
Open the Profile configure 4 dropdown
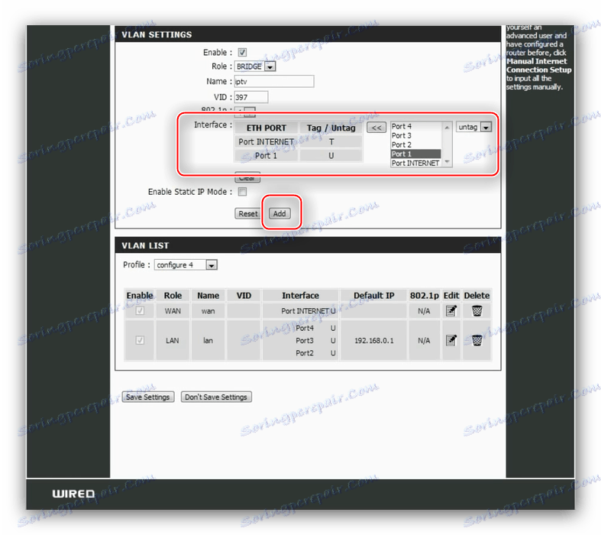tap(186, 265)
